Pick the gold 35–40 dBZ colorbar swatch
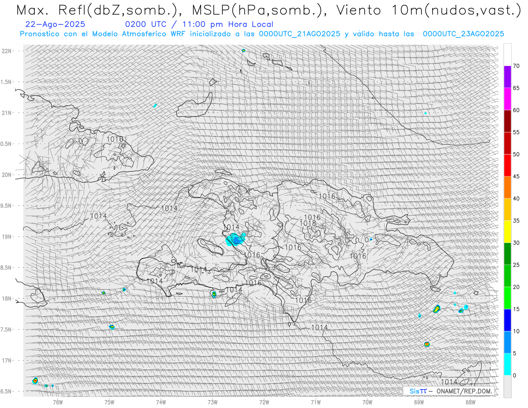Viewport: 528px width, 408px height. (x=507, y=210)
